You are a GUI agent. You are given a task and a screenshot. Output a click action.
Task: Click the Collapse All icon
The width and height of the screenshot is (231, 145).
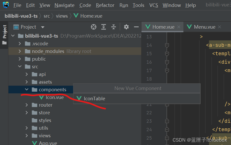(114, 27)
